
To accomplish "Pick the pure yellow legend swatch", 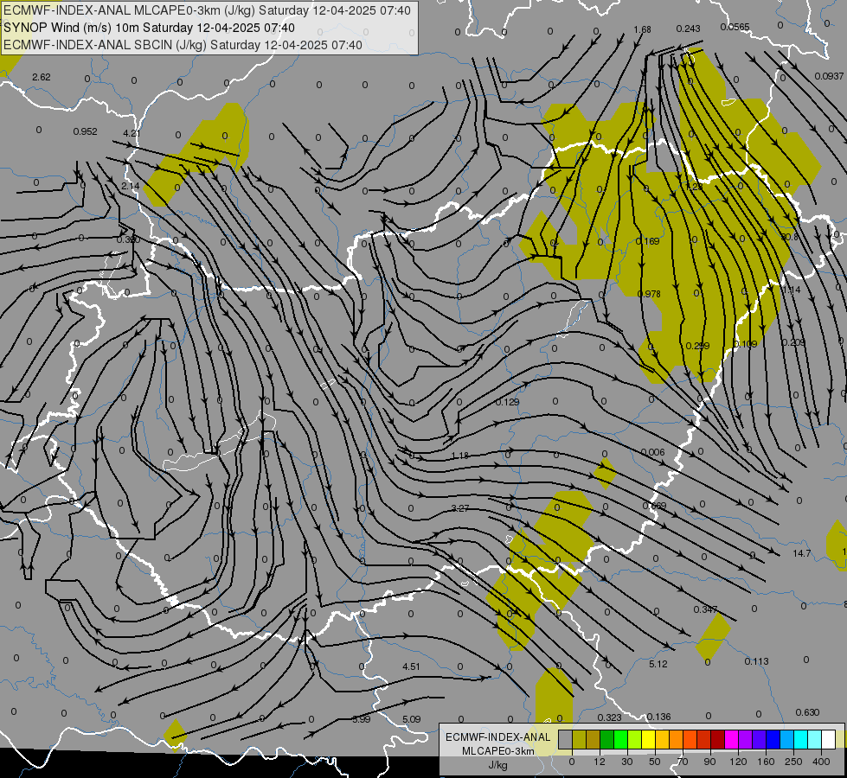I will click(x=648, y=740).
